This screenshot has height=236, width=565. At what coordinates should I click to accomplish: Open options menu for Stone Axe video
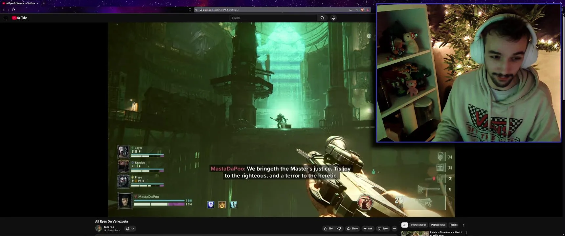[466, 233]
